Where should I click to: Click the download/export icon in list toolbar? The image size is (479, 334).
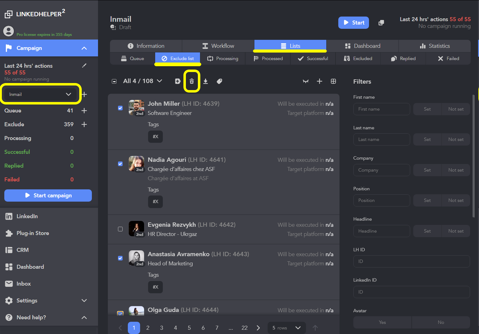(x=206, y=81)
